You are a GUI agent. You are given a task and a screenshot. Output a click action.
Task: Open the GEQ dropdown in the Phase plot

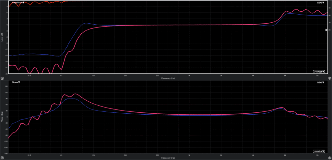(320, 82)
